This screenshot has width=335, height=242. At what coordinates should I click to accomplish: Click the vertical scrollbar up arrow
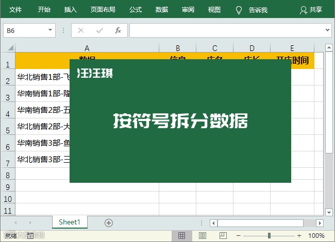(329, 47)
